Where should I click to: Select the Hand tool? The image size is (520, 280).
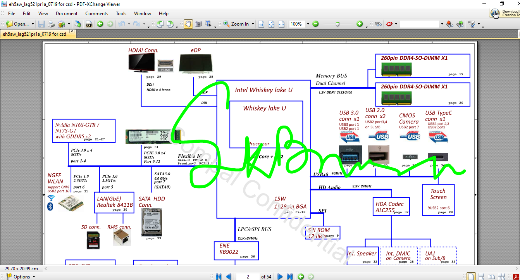click(x=188, y=24)
